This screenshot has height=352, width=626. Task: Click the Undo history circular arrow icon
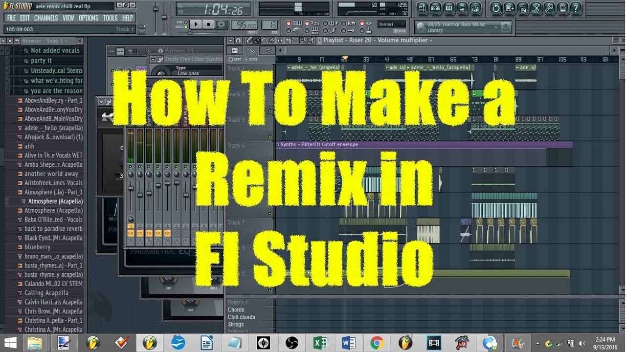point(496,8)
